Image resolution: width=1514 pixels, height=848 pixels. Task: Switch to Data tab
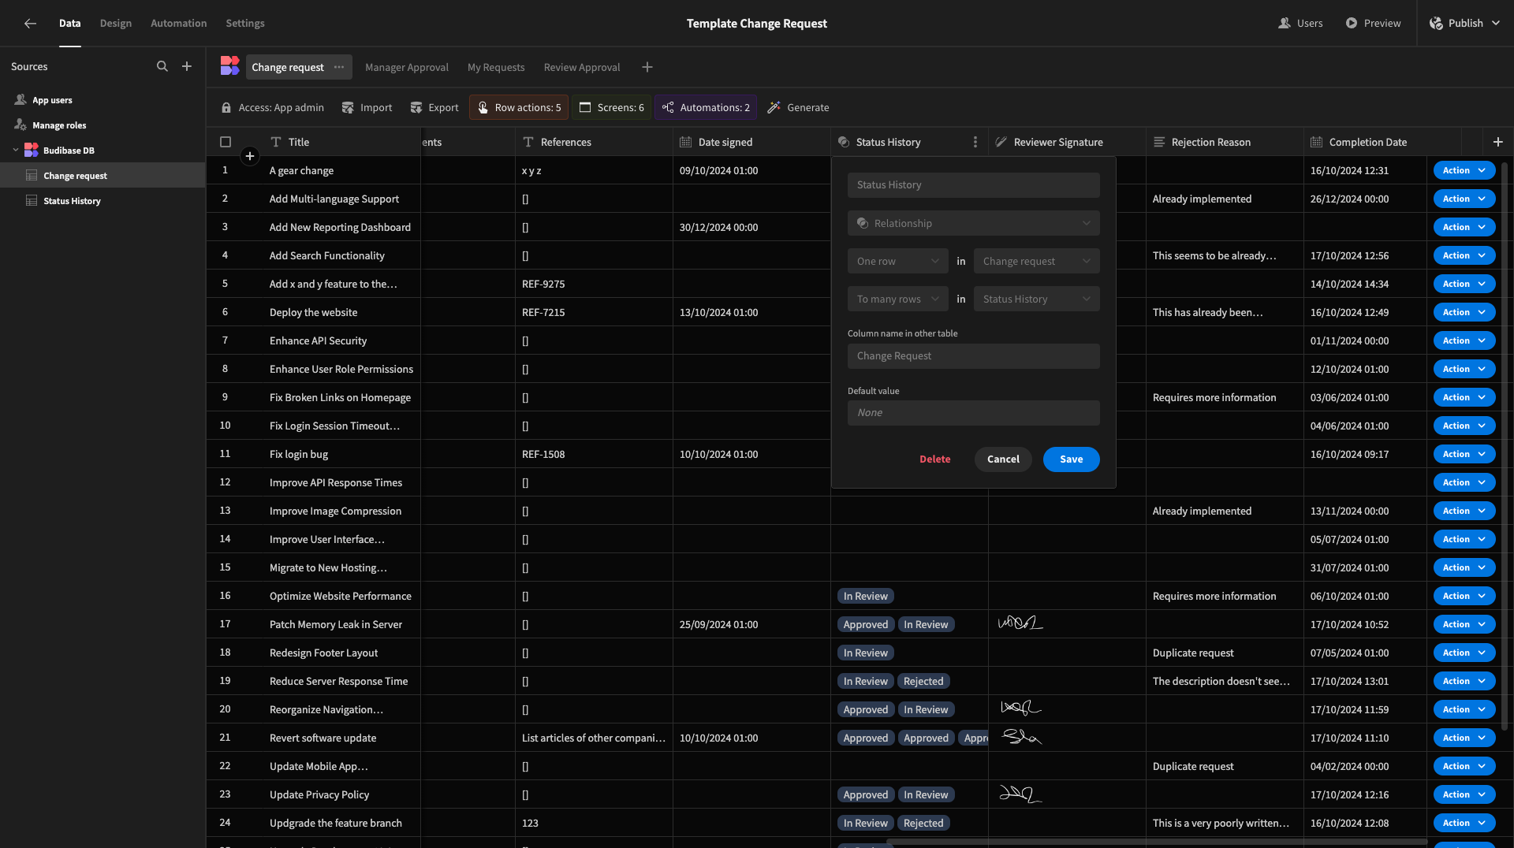coord(69,23)
